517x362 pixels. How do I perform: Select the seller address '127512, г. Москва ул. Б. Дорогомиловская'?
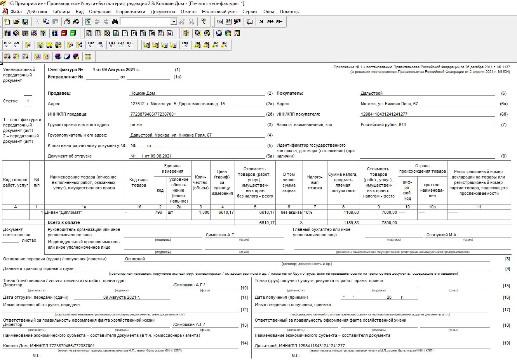click(x=197, y=104)
